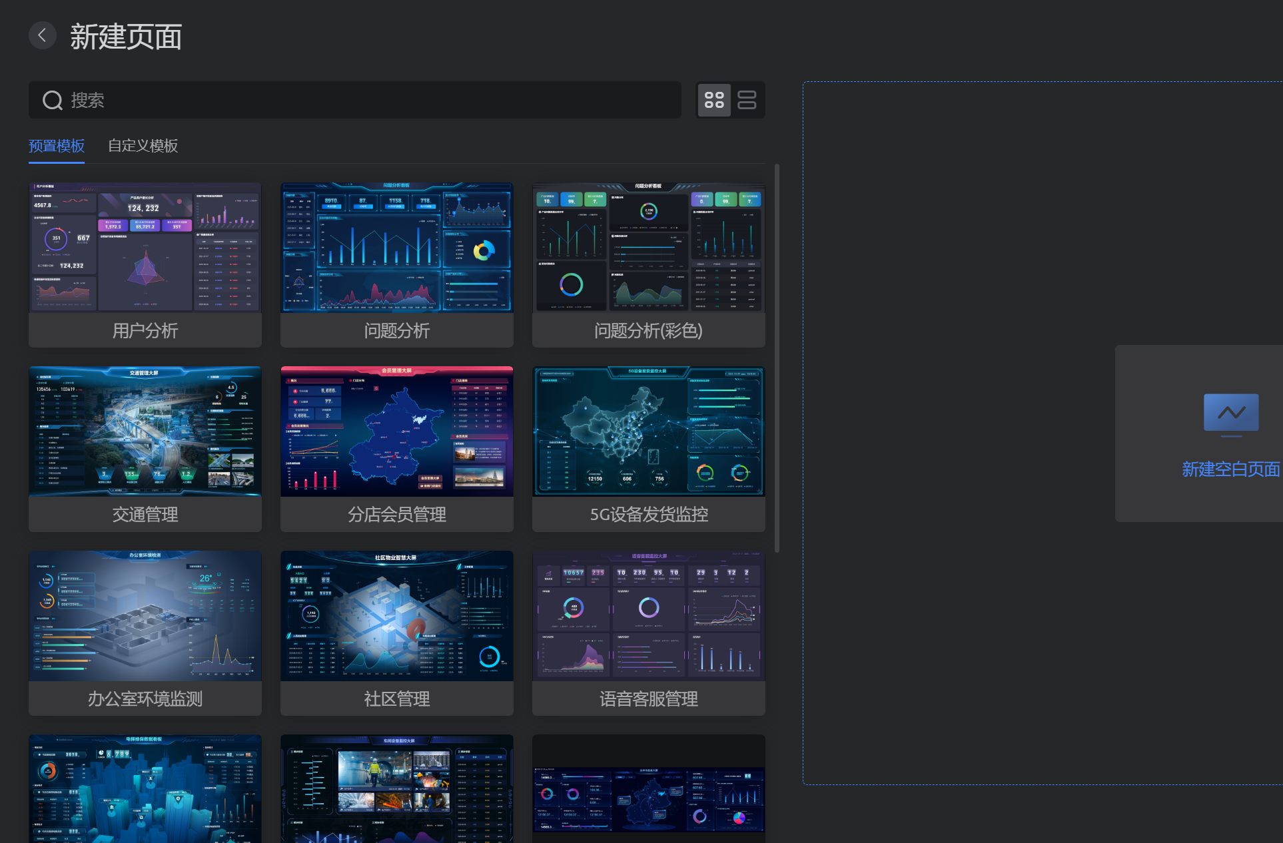Select the 5G设备发货监控 template
The image size is (1283, 843).
tap(648, 431)
